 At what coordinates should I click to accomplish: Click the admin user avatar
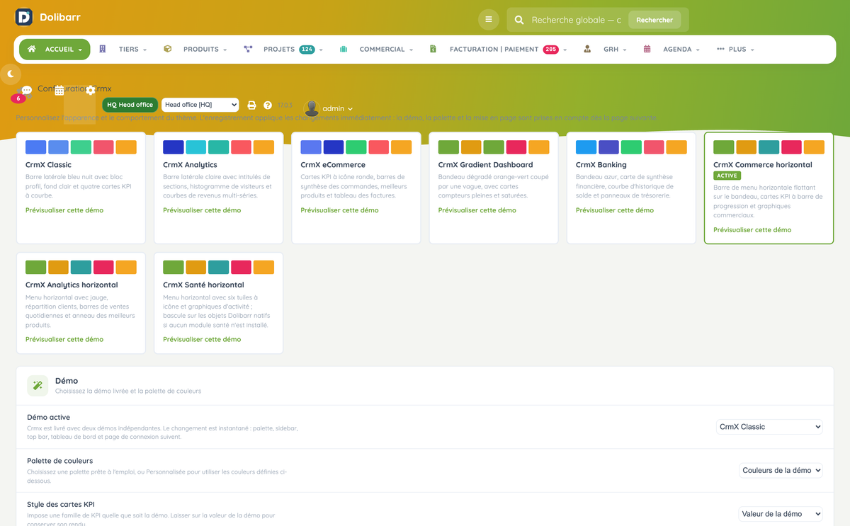click(312, 108)
